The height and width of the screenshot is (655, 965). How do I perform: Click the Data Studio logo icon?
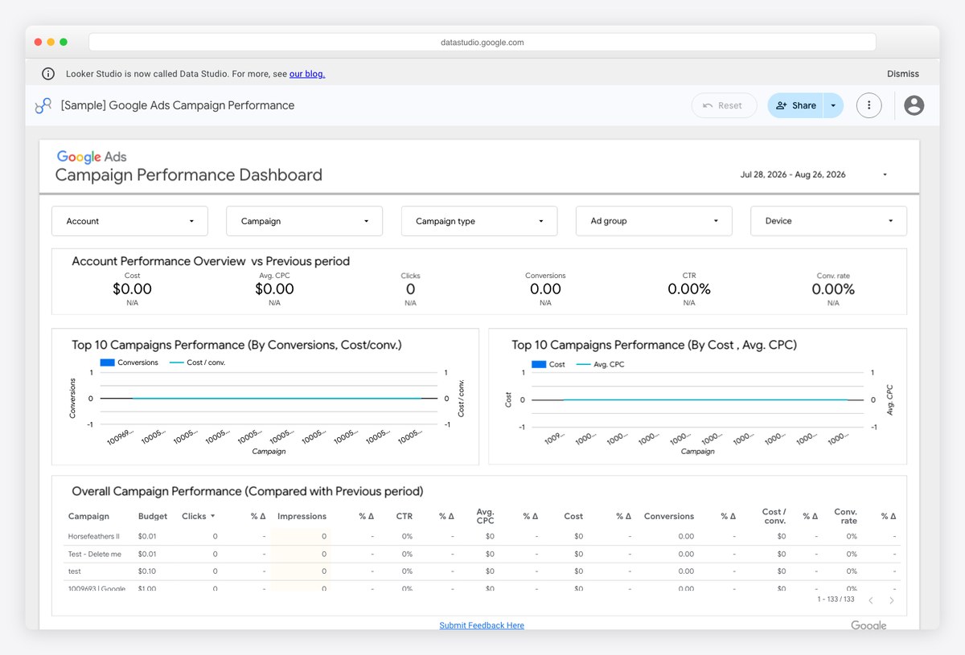[x=43, y=105]
